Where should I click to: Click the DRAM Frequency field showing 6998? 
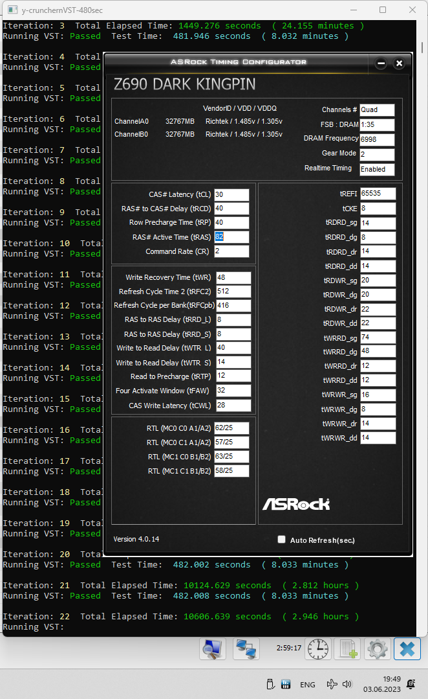377,139
